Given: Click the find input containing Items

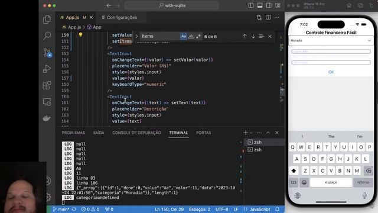Looking at the screenshot, I should (x=159, y=36).
